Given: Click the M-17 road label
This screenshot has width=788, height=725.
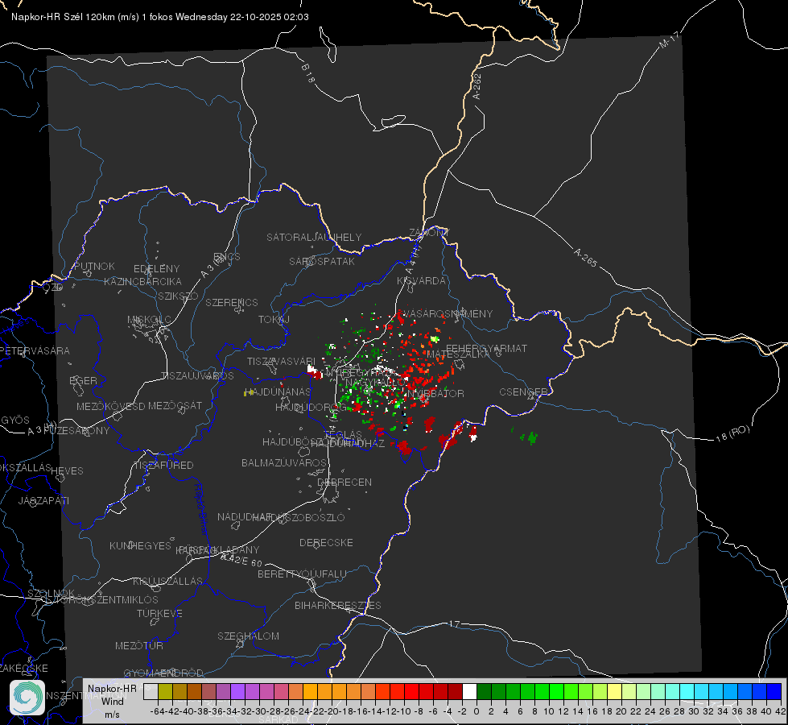Looking at the screenshot, I should (669, 40).
